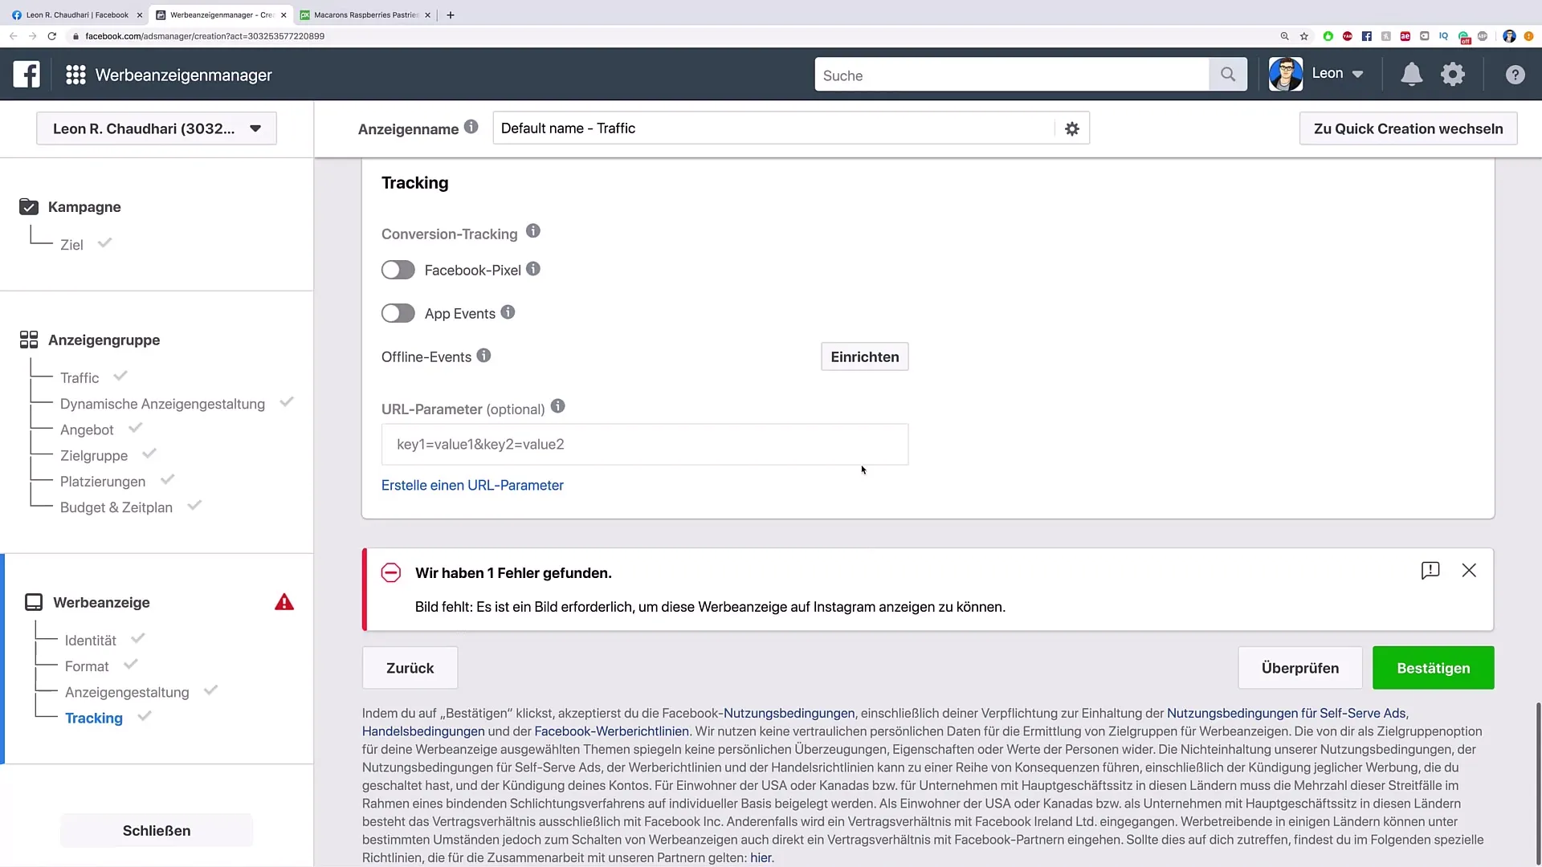1542x867 pixels.
Task: Toggle the App Events switch on
Action: [398, 312]
